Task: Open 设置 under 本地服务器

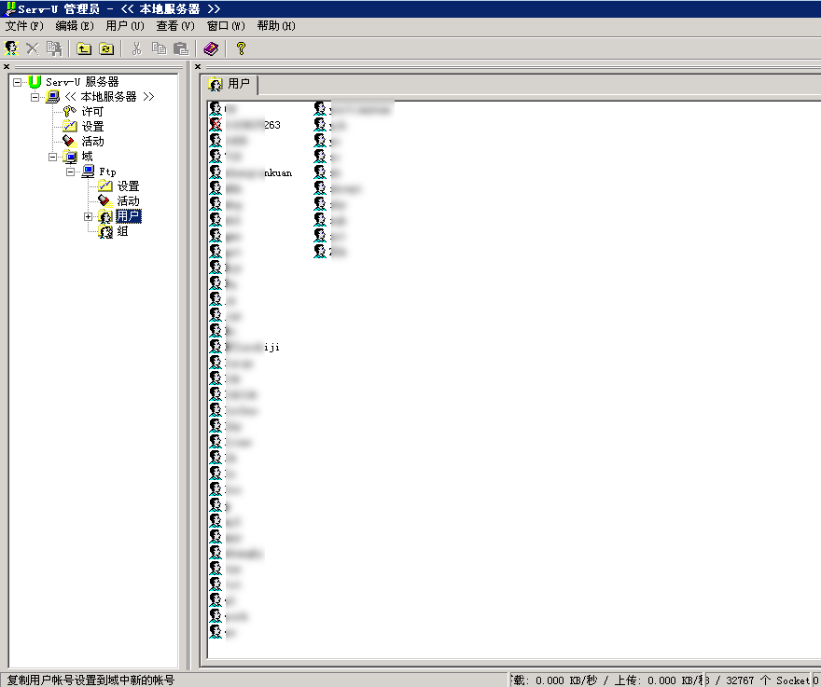Action: point(92,127)
